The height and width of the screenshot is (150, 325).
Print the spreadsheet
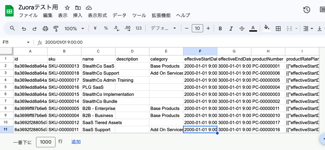pos(45,29)
